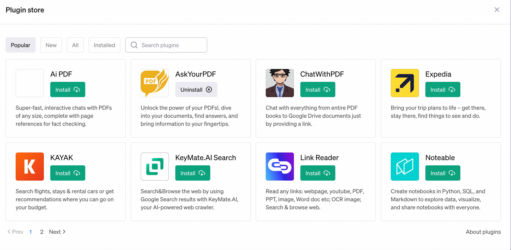
Task: Click the Noteable plugin title
Action: click(440, 157)
